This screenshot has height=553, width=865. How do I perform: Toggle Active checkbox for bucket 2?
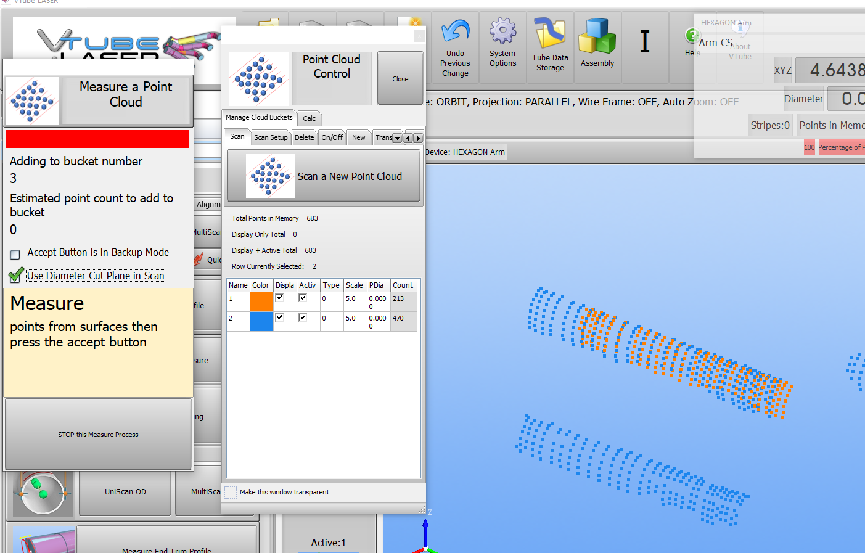(x=303, y=317)
